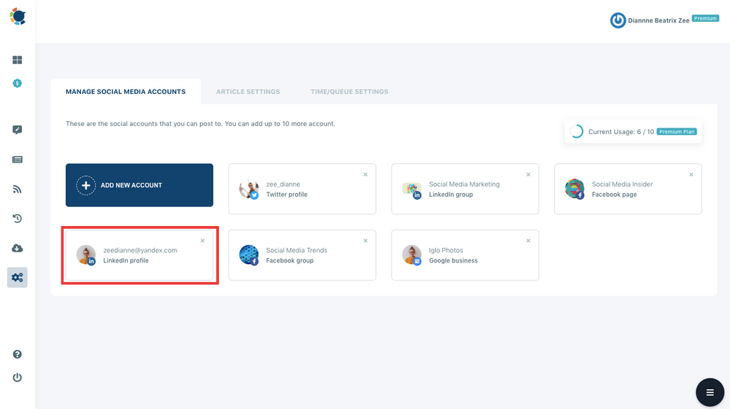Click the user avatar power icon
The width and height of the screenshot is (730, 409).
pyautogui.click(x=618, y=20)
